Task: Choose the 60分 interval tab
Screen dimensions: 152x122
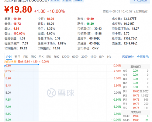Action: click(x=75, y=57)
